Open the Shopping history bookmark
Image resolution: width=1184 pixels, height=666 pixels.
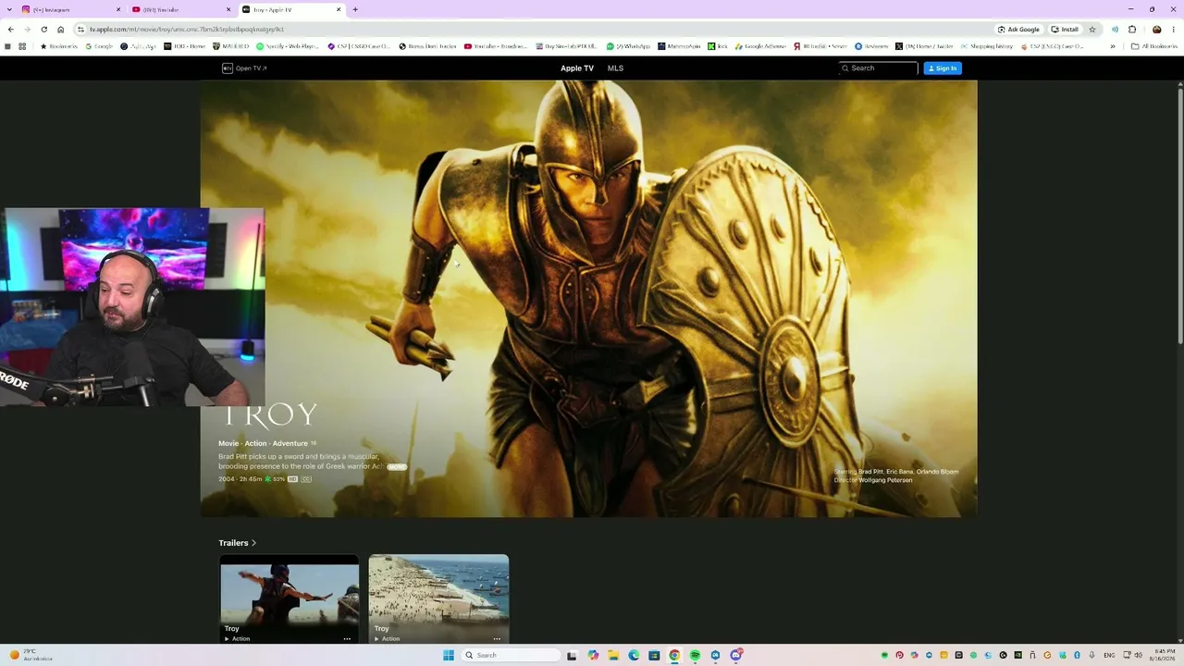coord(987,46)
